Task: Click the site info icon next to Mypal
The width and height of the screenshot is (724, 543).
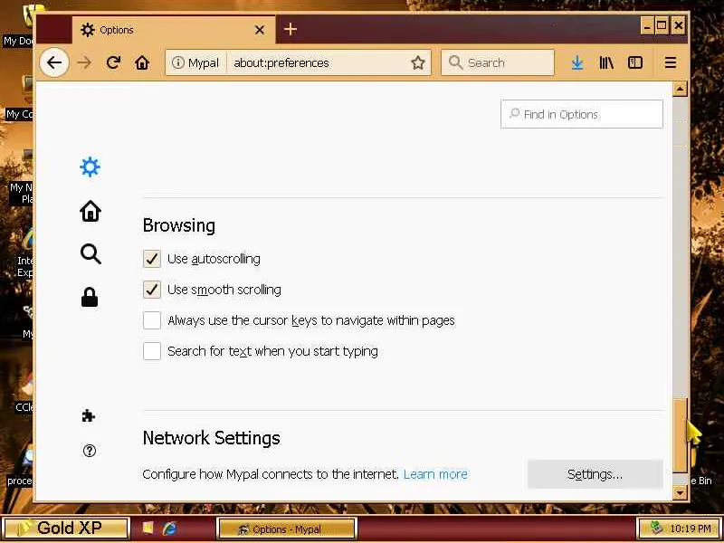Action: (x=177, y=62)
